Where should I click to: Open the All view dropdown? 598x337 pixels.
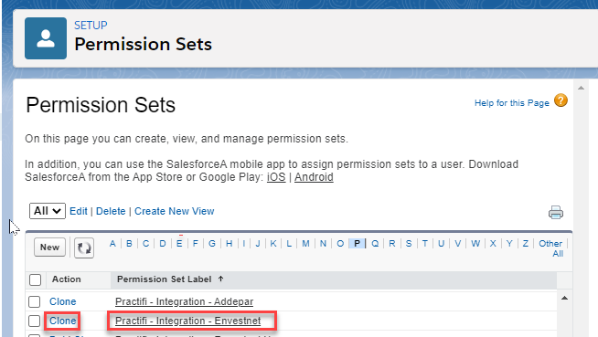pyautogui.click(x=48, y=211)
